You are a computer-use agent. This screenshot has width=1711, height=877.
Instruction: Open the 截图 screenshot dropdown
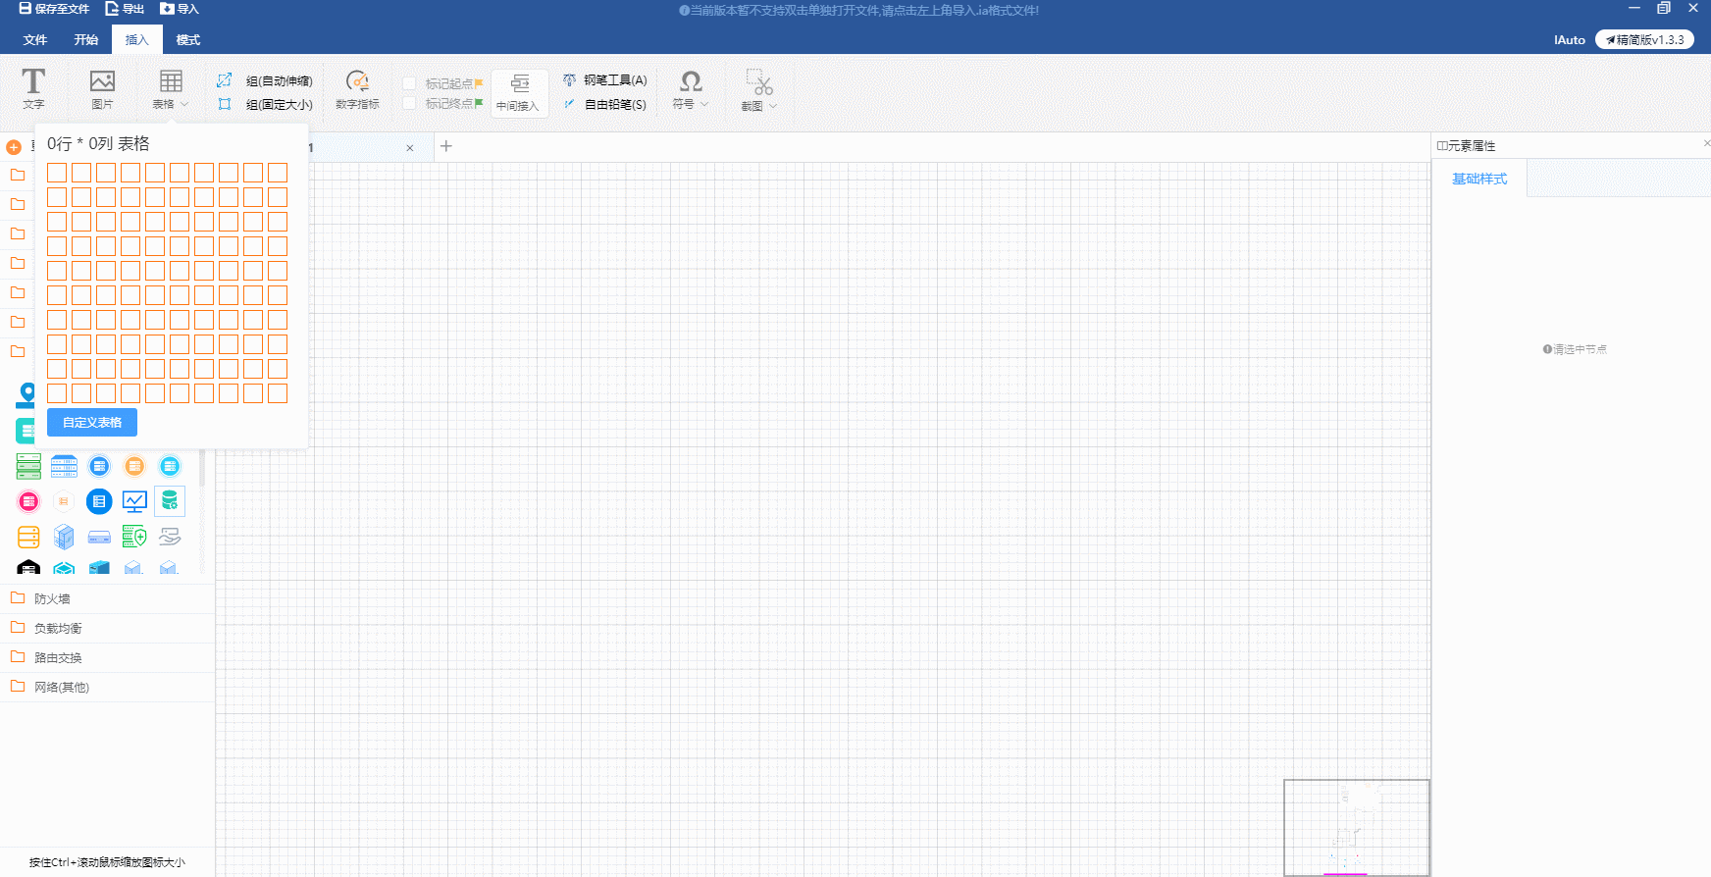point(759,89)
